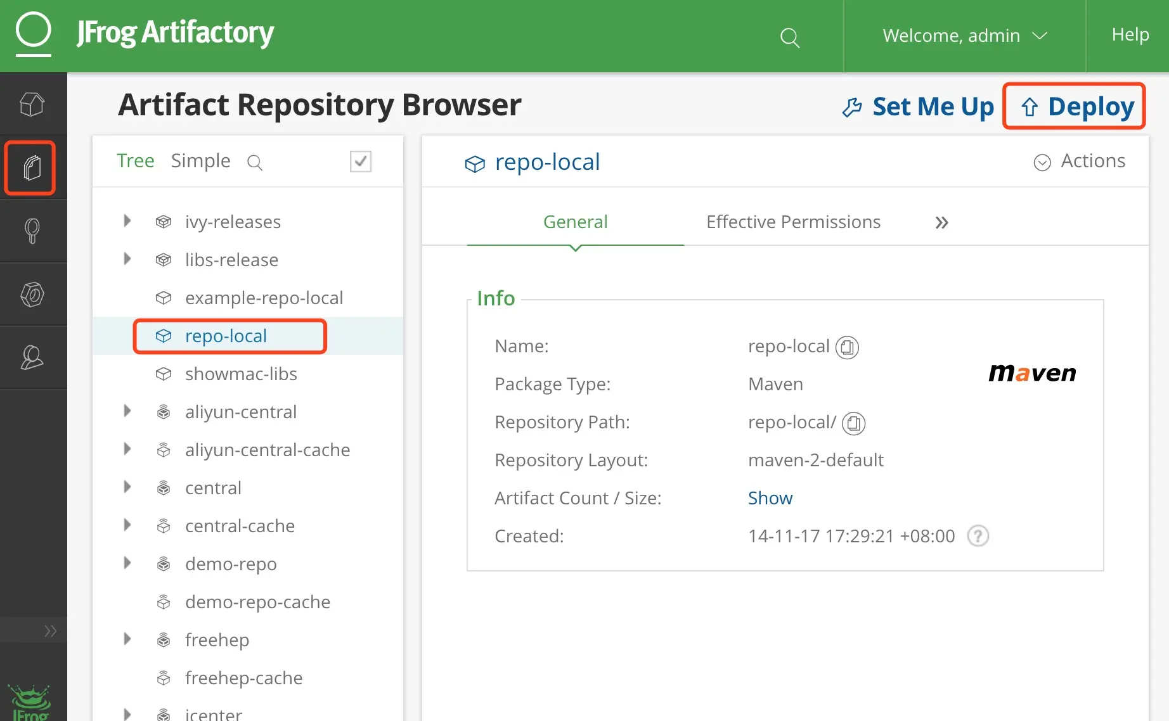
Task: Click the search magnifier in header
Action: point(789,37)
